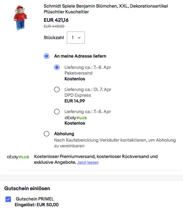Screen dimensions: 183x212
Task: Open the Stückzahl quantity dropdown
Action: (x=76, y=38)
